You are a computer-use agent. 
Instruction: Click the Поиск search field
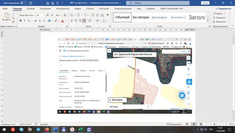coord(158,3)
